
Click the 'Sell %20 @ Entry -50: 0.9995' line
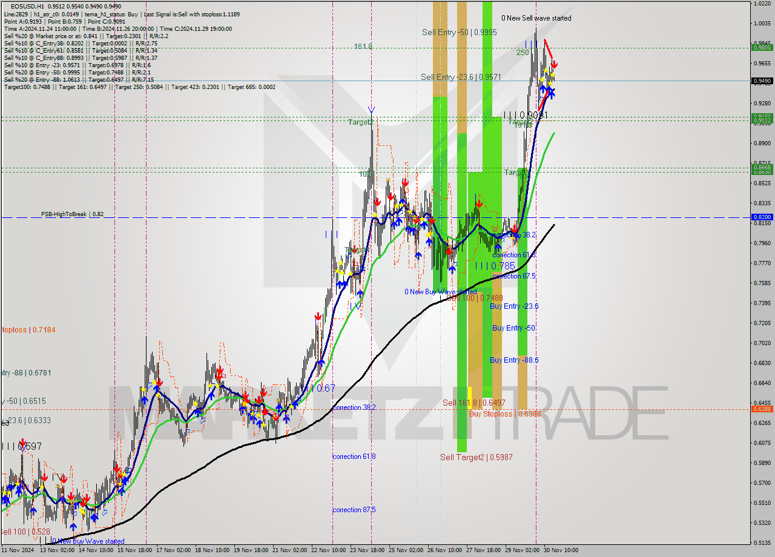[77, 72]
